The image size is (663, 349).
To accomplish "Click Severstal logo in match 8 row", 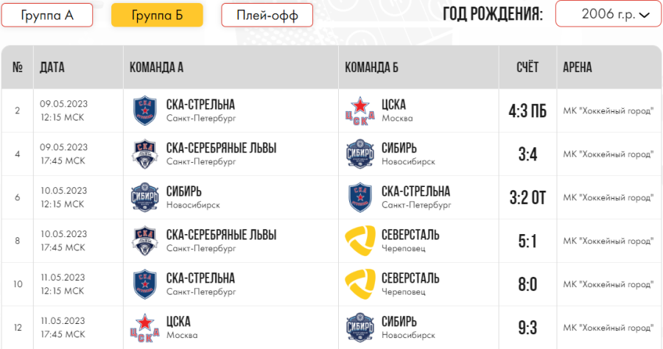I will (x=360, y=241).
